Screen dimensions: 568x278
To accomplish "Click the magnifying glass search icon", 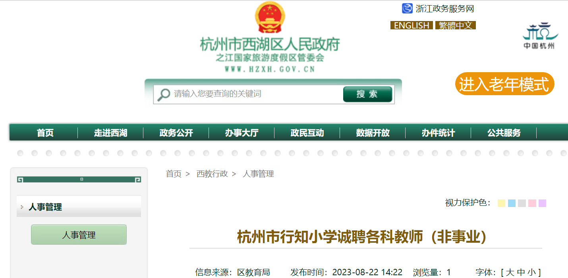I will pyautogui.click(x=163, y=94).
